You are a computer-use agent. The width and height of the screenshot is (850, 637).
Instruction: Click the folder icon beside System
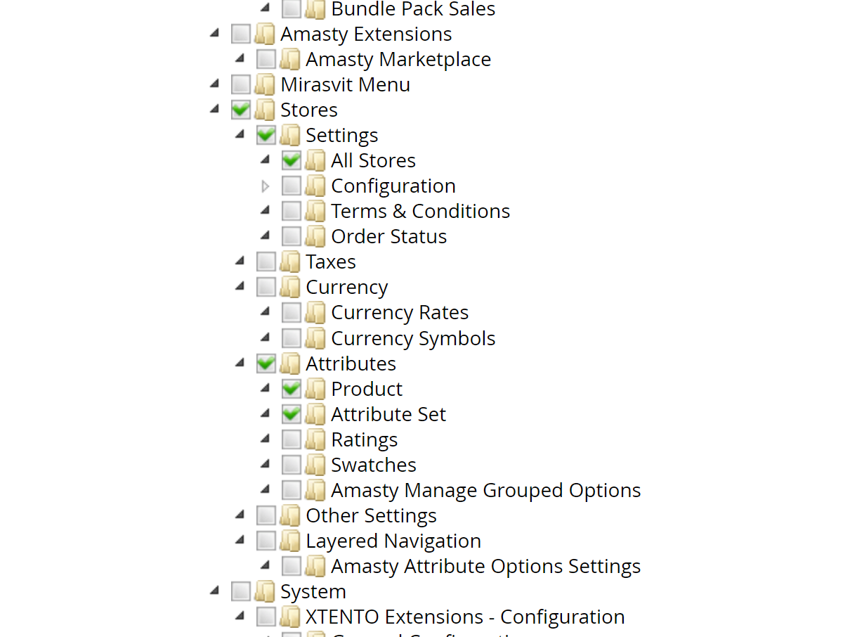click(265, 591)
